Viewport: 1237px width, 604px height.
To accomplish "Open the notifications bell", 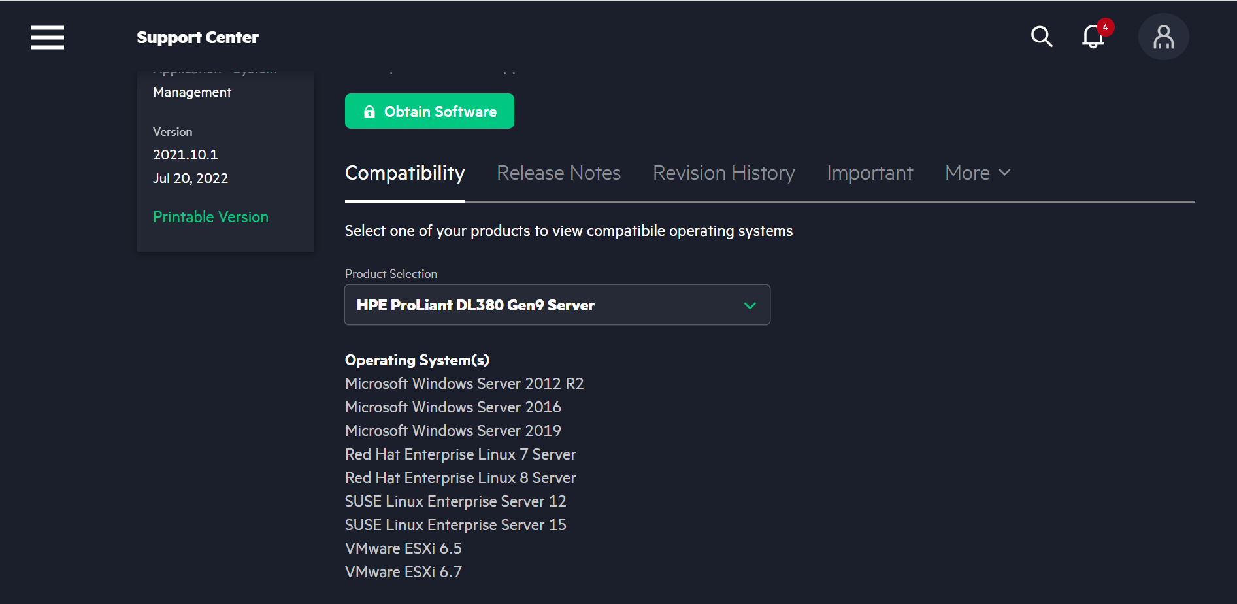I will pyautogui.click(x=1093, y=37).
